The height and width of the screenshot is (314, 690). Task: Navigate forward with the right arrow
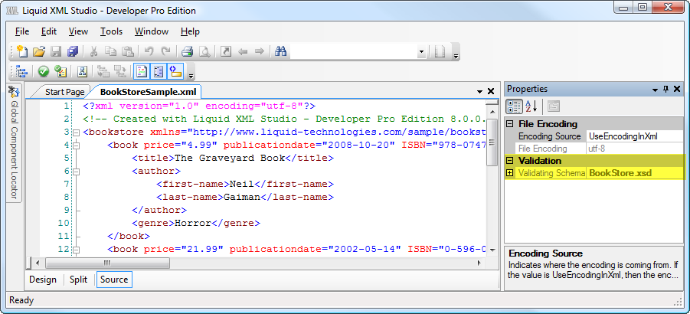tap(259, 52)
